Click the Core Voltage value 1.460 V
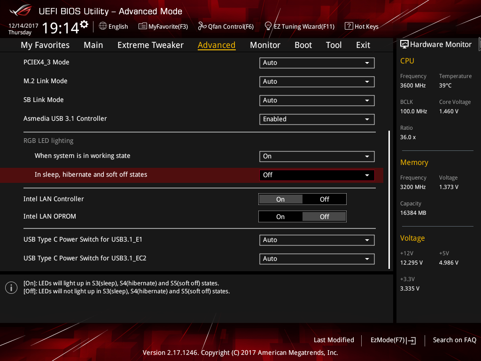481x361 pixels. (x=449, y=111)
